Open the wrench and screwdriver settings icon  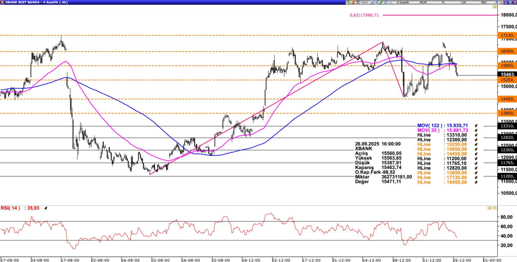click(501, 2)
